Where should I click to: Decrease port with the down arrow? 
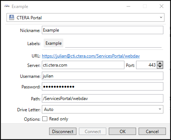coord(160,67)
